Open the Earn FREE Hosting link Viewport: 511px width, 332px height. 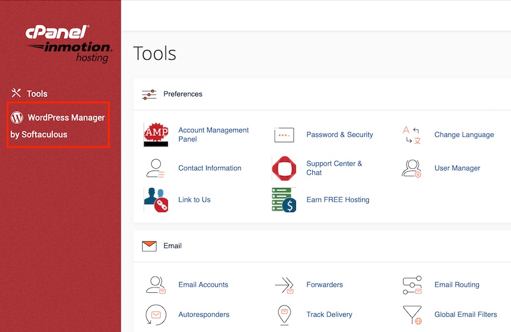coord(338,199)
